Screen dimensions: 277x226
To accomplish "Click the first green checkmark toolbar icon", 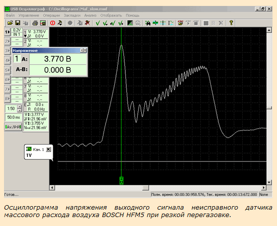I will tap(97, 23).
